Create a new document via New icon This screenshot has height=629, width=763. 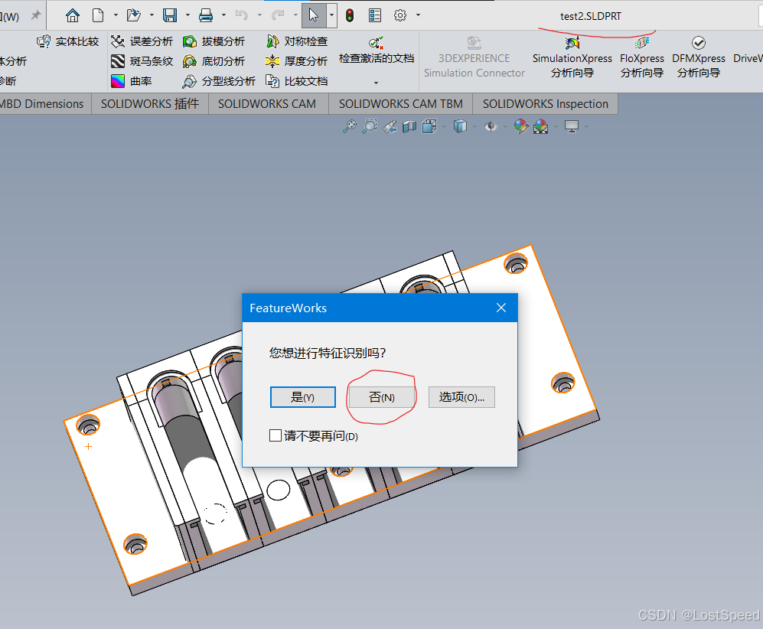(98, 15)
